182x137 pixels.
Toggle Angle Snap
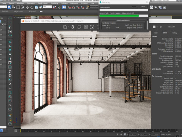[74, 7]
